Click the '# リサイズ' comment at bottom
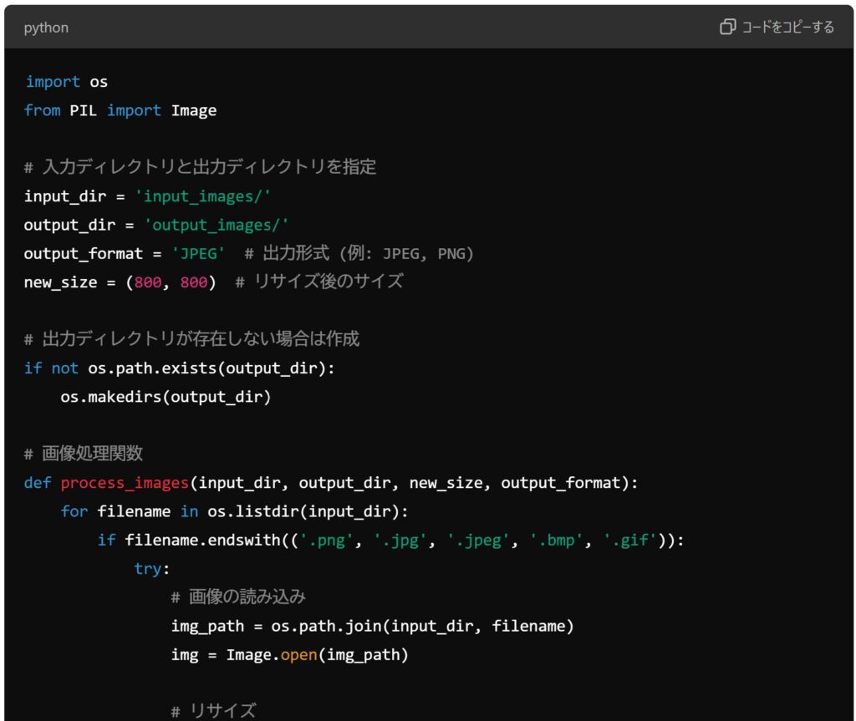The height and width of the screenshot is (721, 856). 213,711
